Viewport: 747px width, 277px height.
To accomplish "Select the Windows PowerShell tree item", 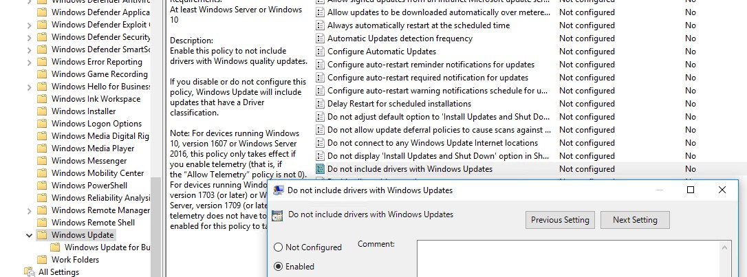I will (89, 186).
